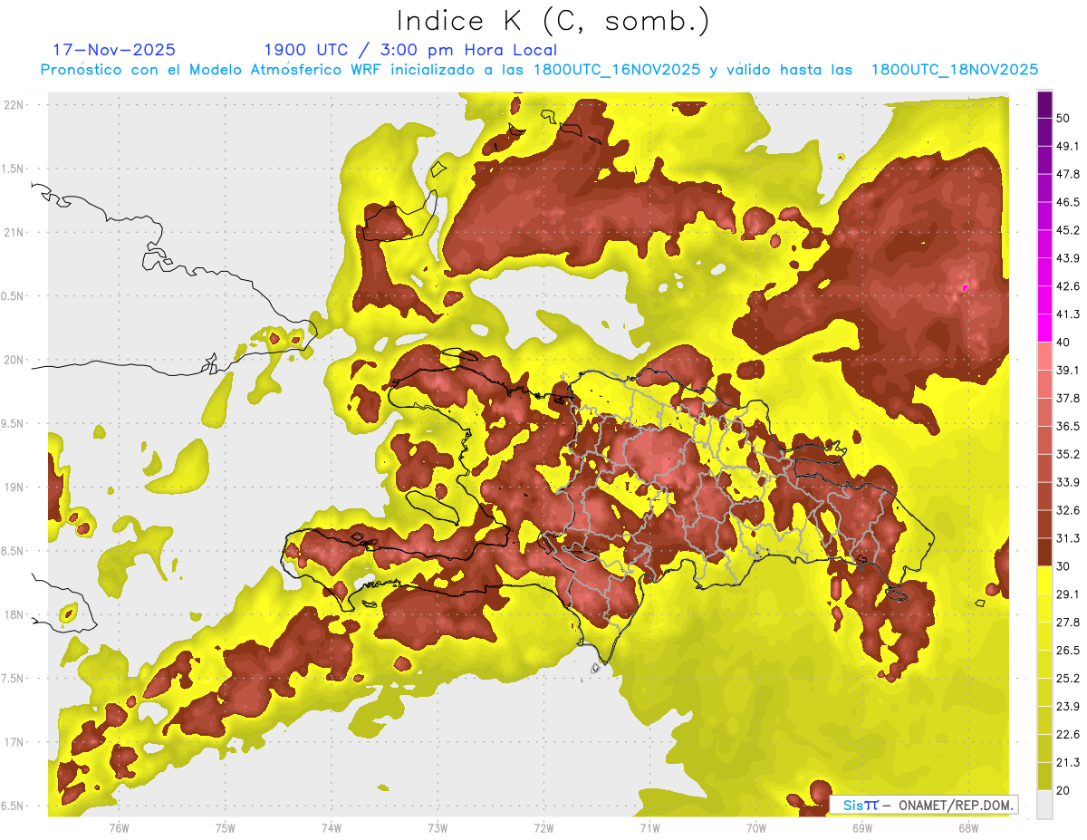The width and height of the screenshot is (1087, 840).
Task: Click longitude label '76W'
Action: (x=119, y=828)
